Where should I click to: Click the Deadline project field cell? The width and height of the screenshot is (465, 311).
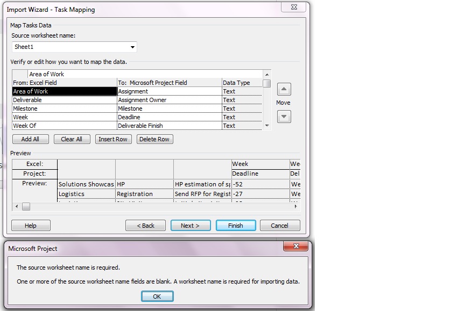click(170, 117)
